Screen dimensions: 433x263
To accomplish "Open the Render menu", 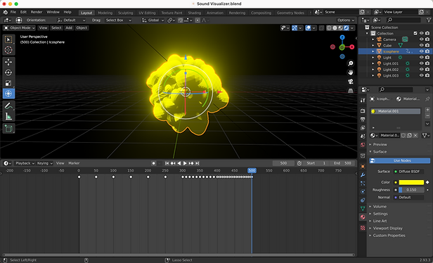I will coord(37,12).
